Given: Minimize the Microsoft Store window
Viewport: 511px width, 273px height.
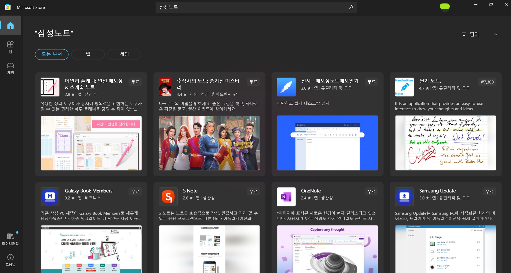Looking at the screenshot, I should (476, 4).
